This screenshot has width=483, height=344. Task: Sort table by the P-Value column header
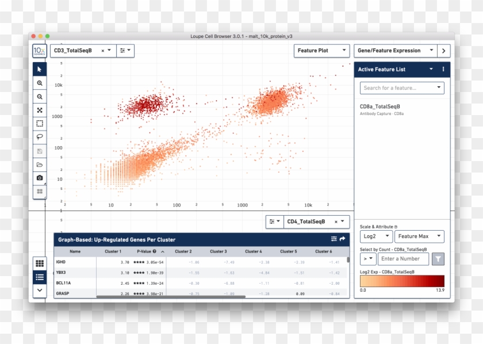pos(147,251)
